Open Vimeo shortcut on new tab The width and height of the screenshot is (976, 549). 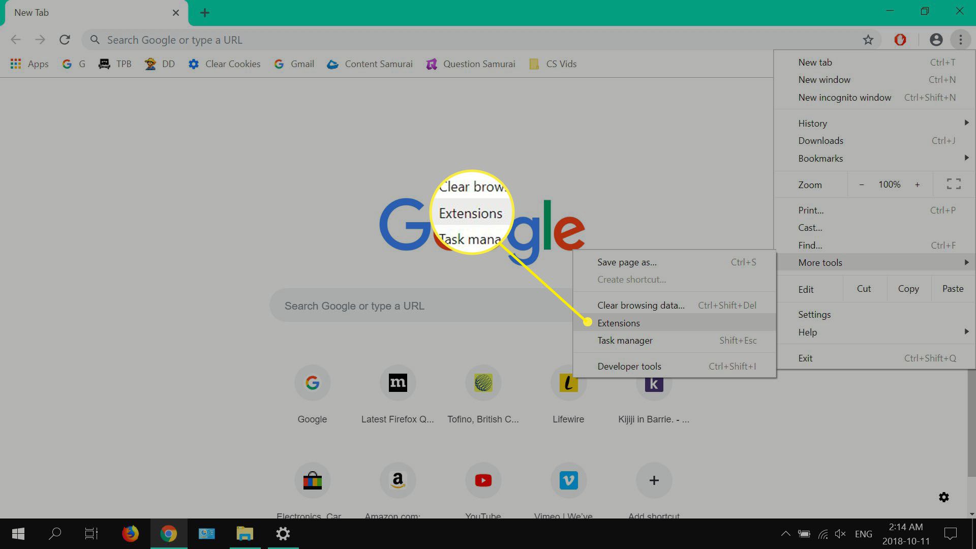click(569, 480)
